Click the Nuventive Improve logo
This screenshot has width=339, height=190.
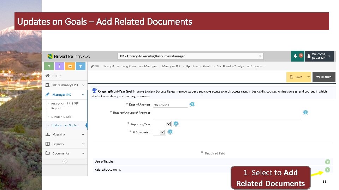pos(69,56)
